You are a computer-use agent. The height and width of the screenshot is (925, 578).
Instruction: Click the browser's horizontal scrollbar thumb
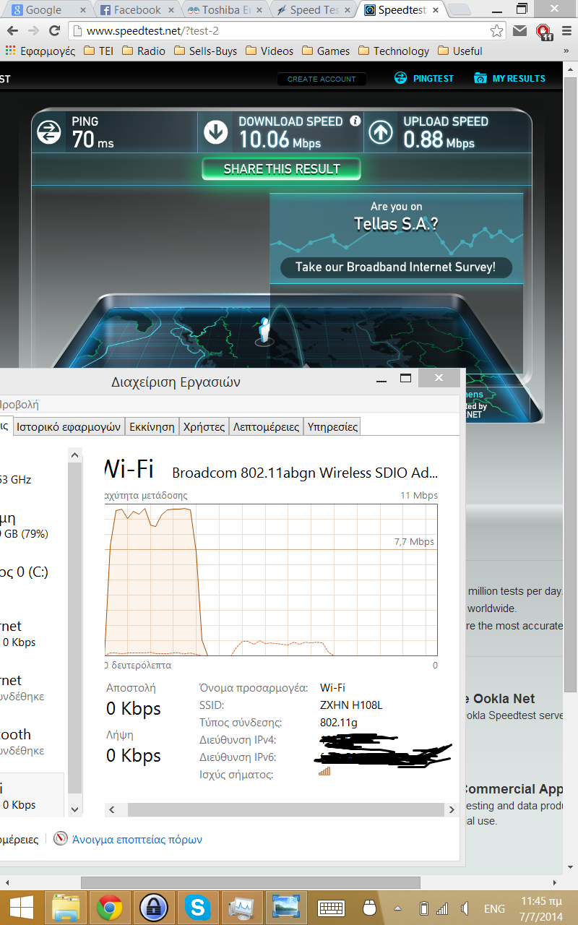click(250, 882)
